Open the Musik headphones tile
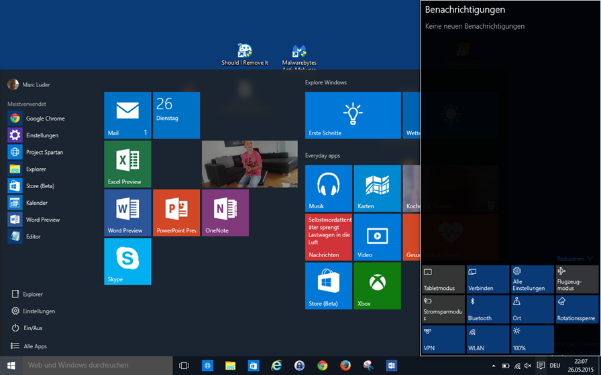Image resolution: width=601 pixels, height=375 pixels. [328, 188]
